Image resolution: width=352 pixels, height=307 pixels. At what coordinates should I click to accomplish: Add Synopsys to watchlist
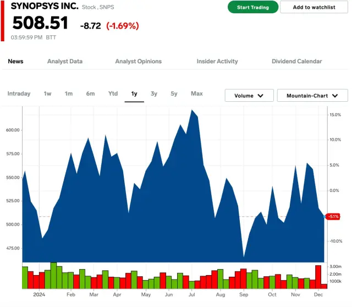point(313,7)
